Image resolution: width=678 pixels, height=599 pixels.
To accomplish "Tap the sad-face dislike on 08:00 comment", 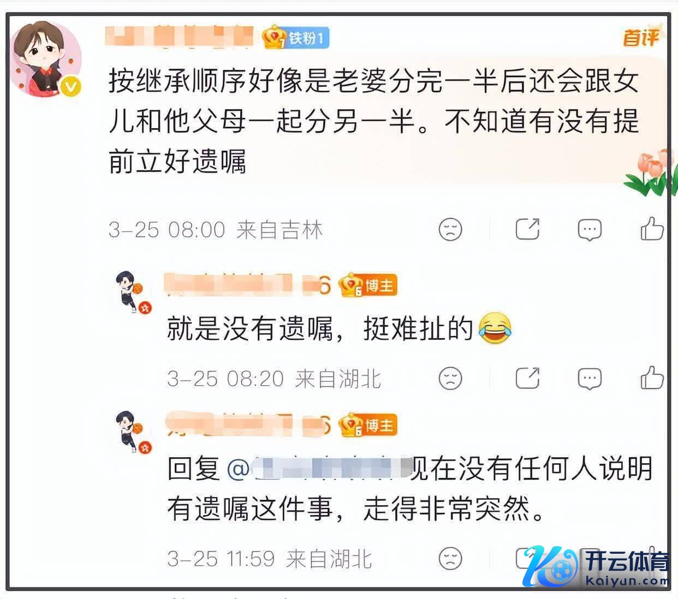I will point(450,230).
